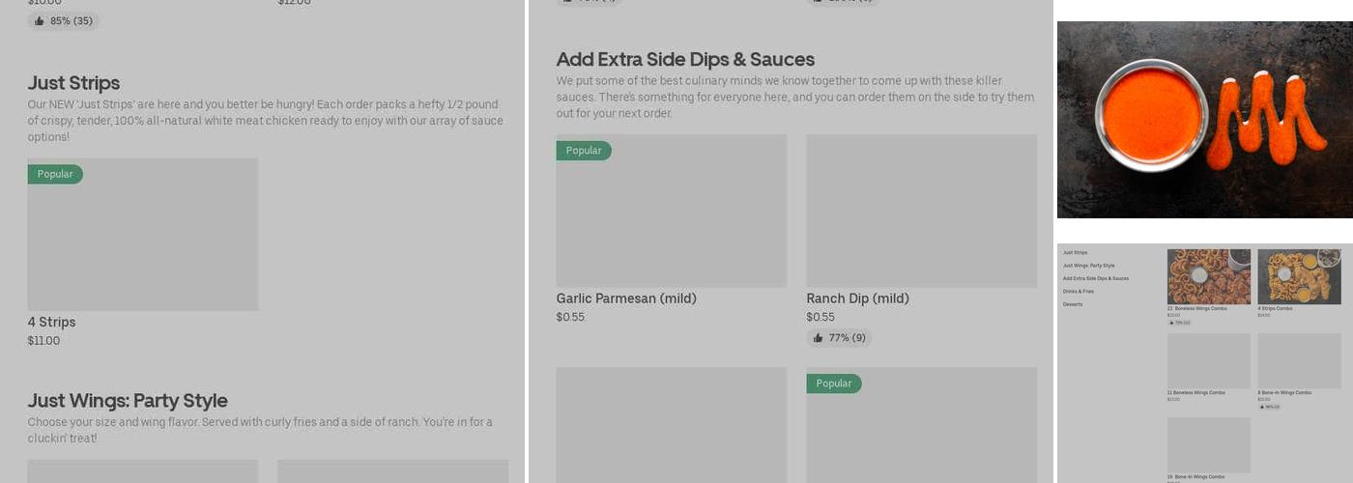Go to Just Strips in the category sidebar

1075,253
